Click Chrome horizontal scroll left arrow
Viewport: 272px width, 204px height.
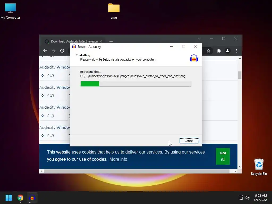[41, 171]
